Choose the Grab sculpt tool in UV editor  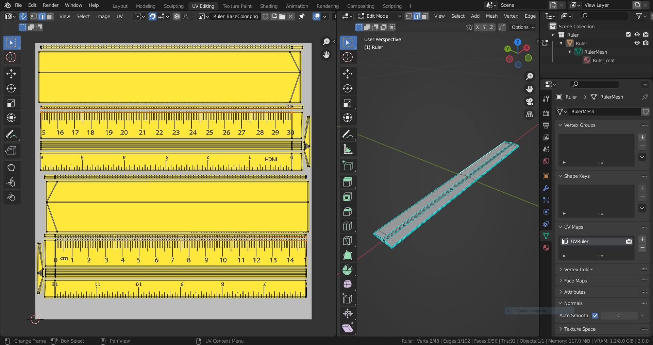coord(11,167)
